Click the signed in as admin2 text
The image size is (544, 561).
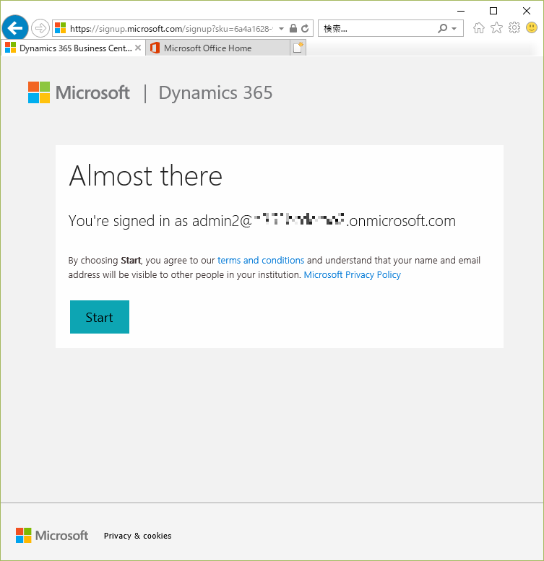(262, 221)
